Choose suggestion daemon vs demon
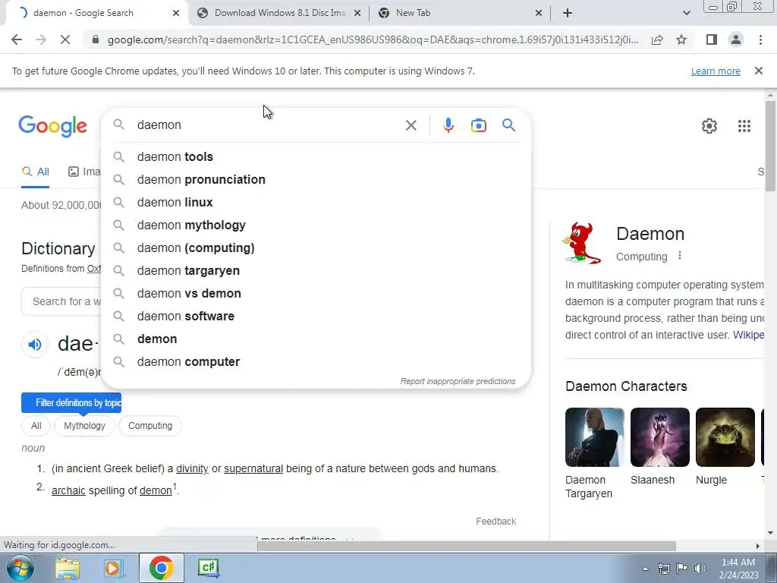The width and height of the screenshot is (777, 583). [316, 294]
